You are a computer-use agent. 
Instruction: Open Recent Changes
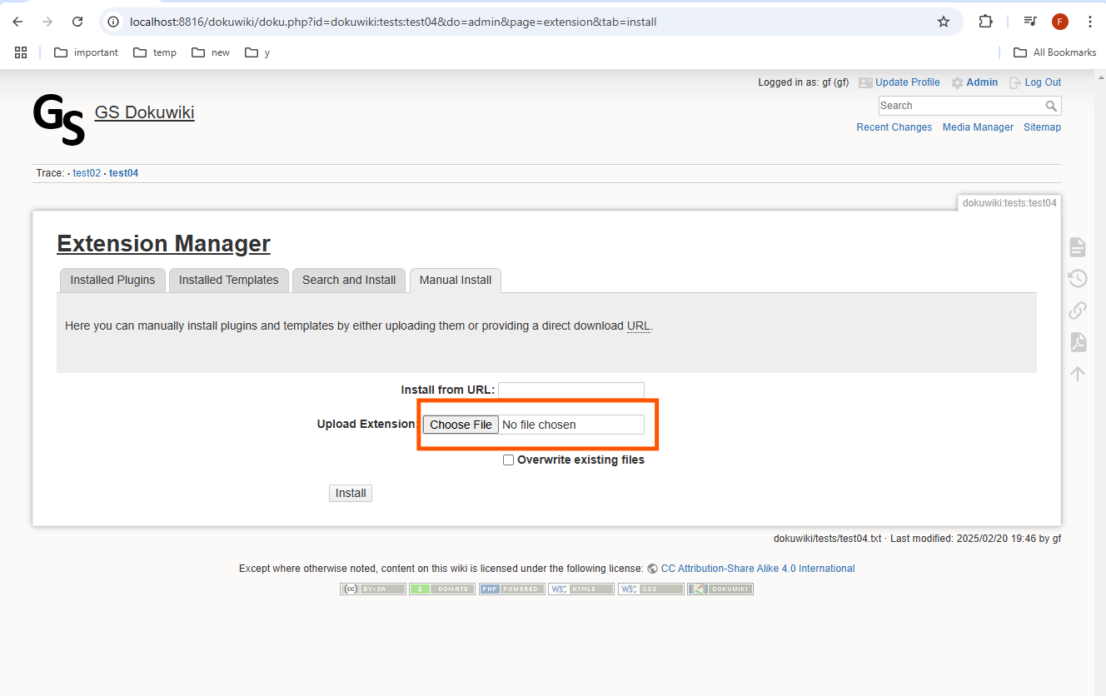tap(894, 127)
